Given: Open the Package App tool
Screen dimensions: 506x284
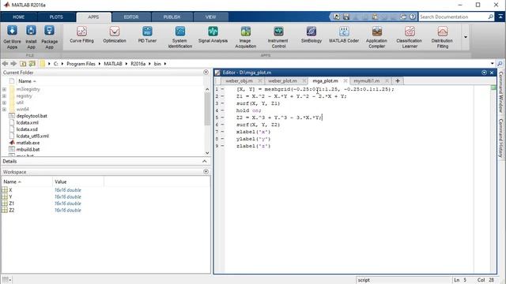Looking at the screenshot, I should (x=49, y=37).
